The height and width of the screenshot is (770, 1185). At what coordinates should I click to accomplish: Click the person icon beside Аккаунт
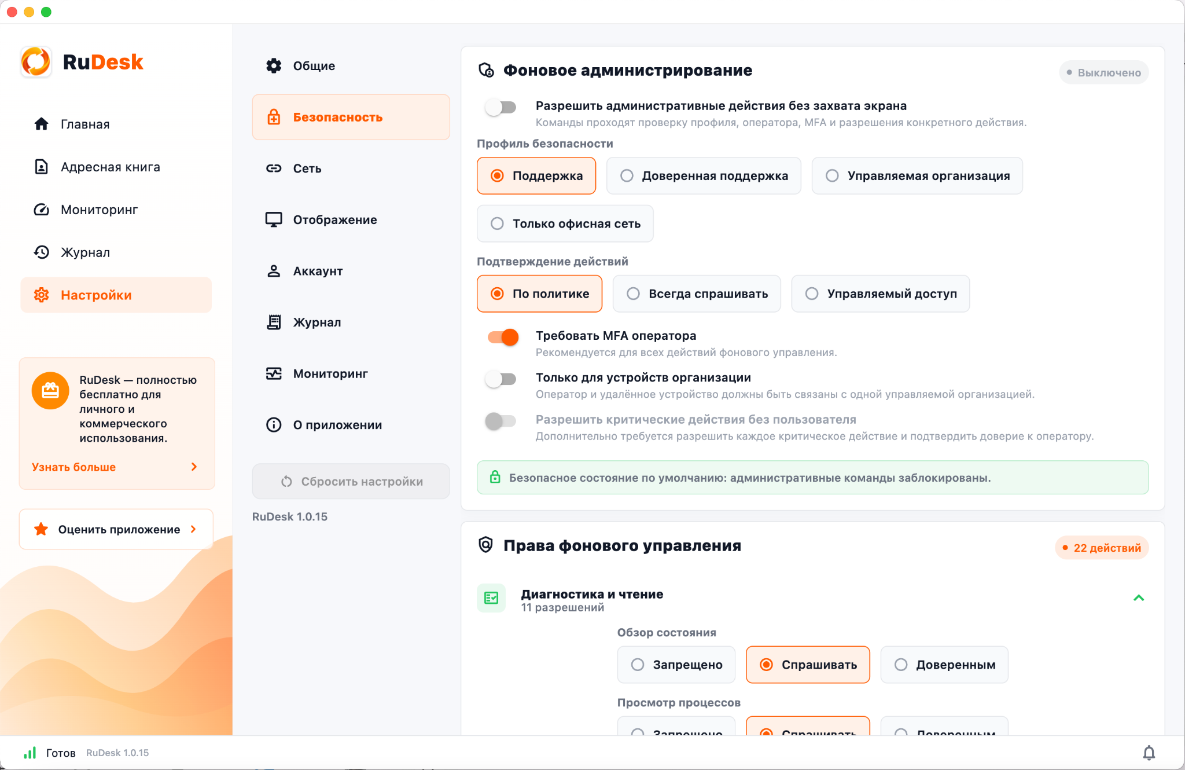(274, 271)
